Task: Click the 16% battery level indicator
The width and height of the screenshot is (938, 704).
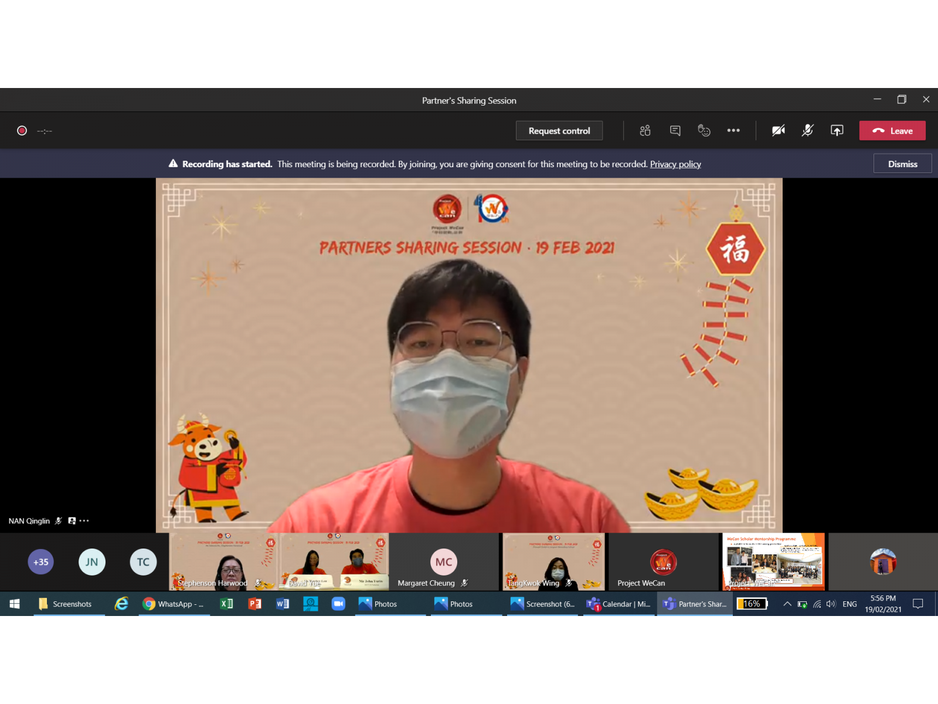Action: [752, 604]
